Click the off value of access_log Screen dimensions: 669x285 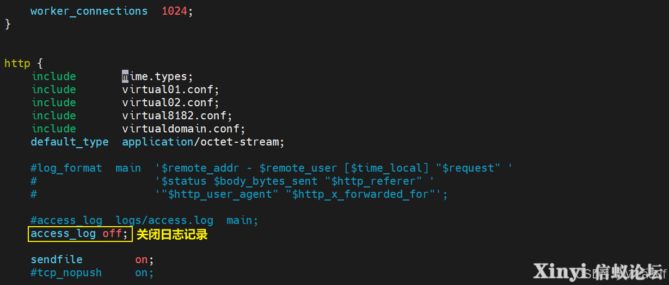tap(112, 234)
